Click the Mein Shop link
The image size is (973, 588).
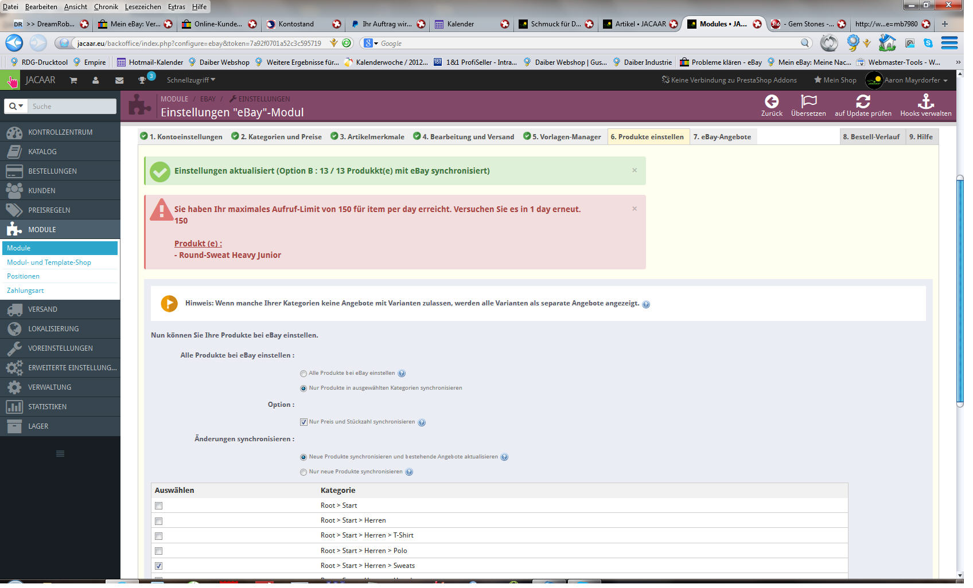pyautogui.click(x=835, y=80)
